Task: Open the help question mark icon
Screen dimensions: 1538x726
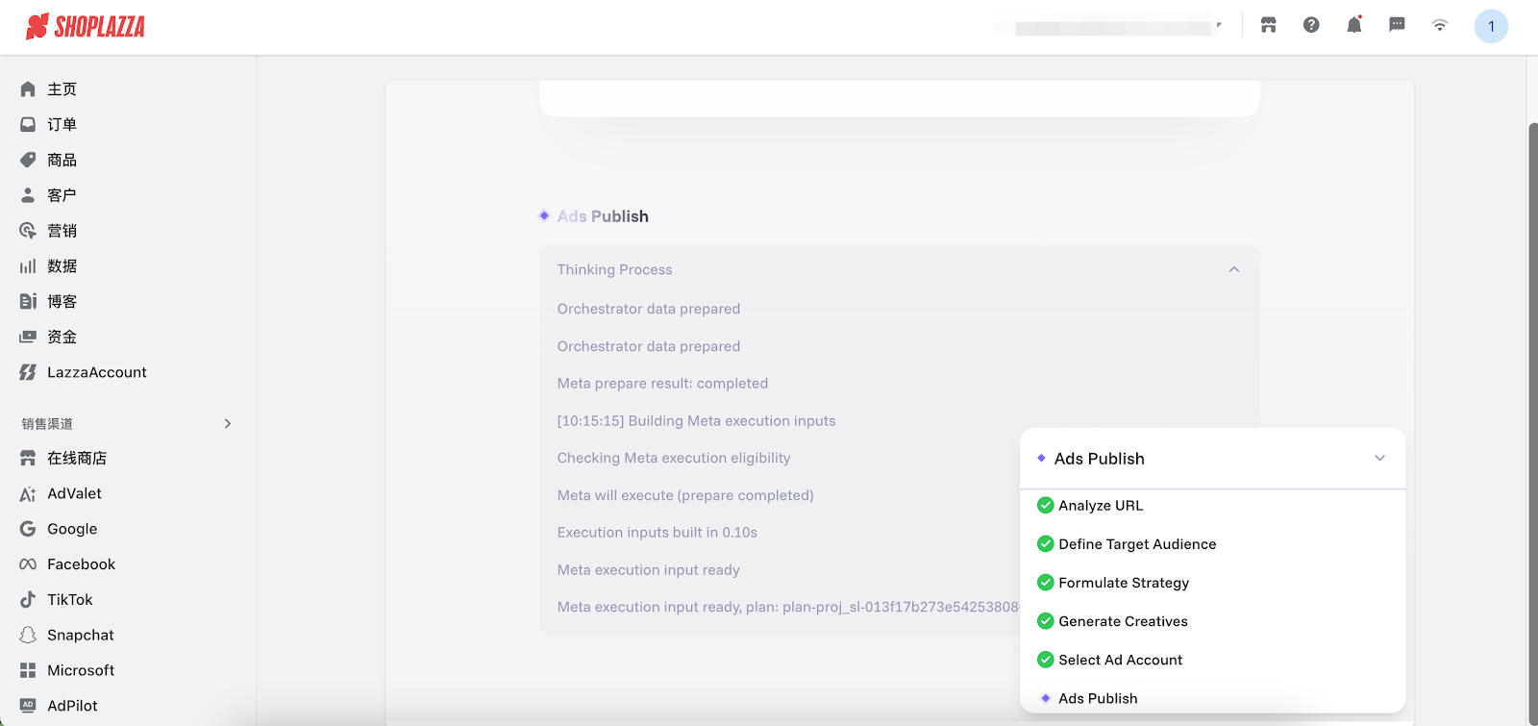Action: pyautogui.click(x=1311, y=26)
